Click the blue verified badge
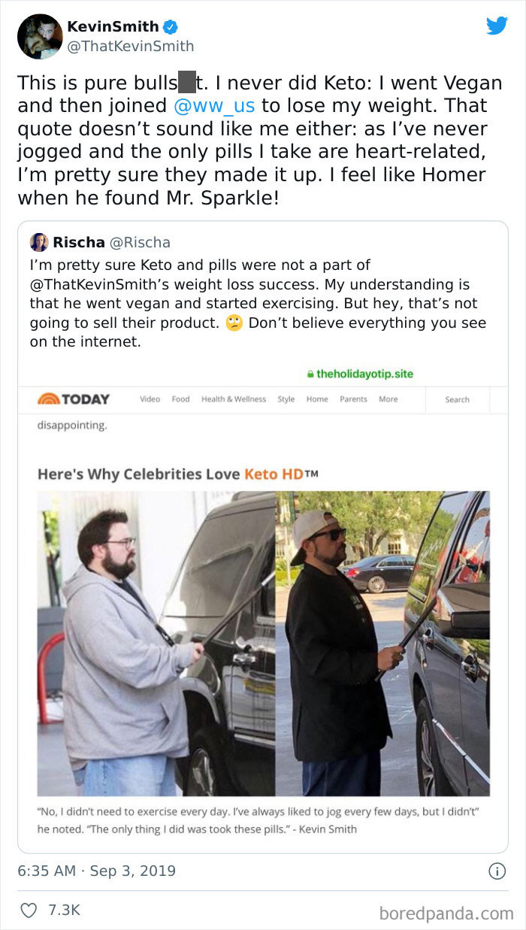 click(171, 27)
